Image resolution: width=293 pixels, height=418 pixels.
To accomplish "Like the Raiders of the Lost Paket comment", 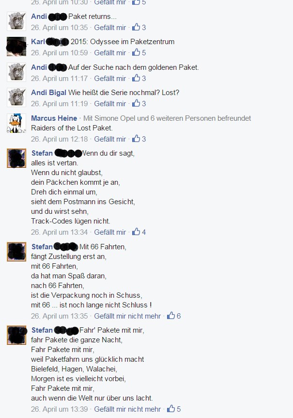I will (x=110, y=139).
